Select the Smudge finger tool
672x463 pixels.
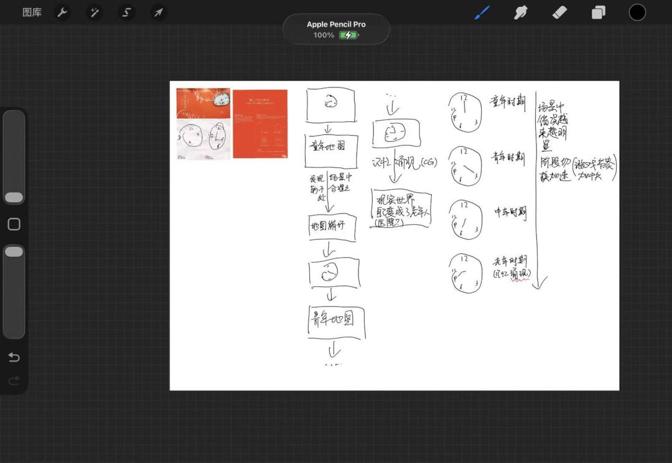(x=520, y=12)
